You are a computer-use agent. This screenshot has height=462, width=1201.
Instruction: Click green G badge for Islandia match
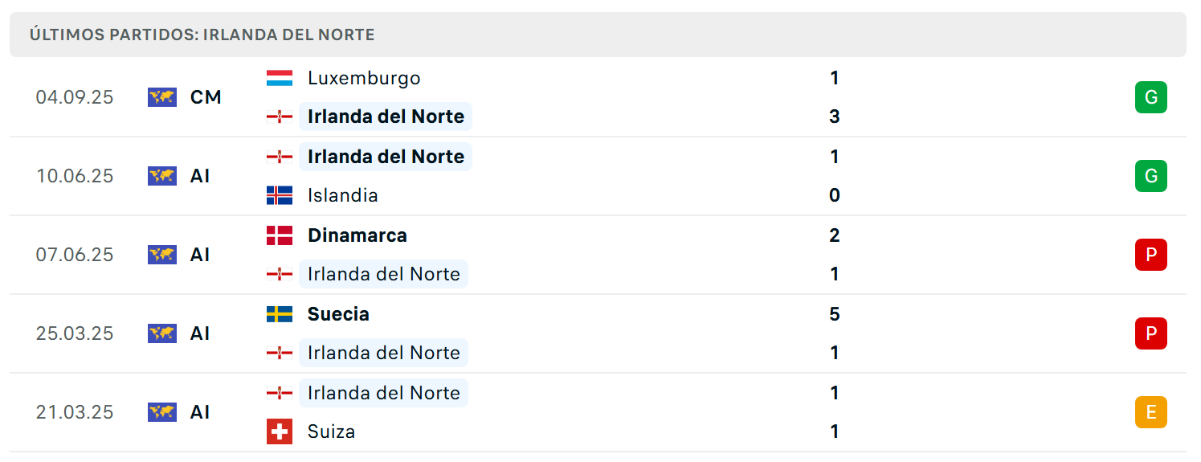pos(1150,176)
